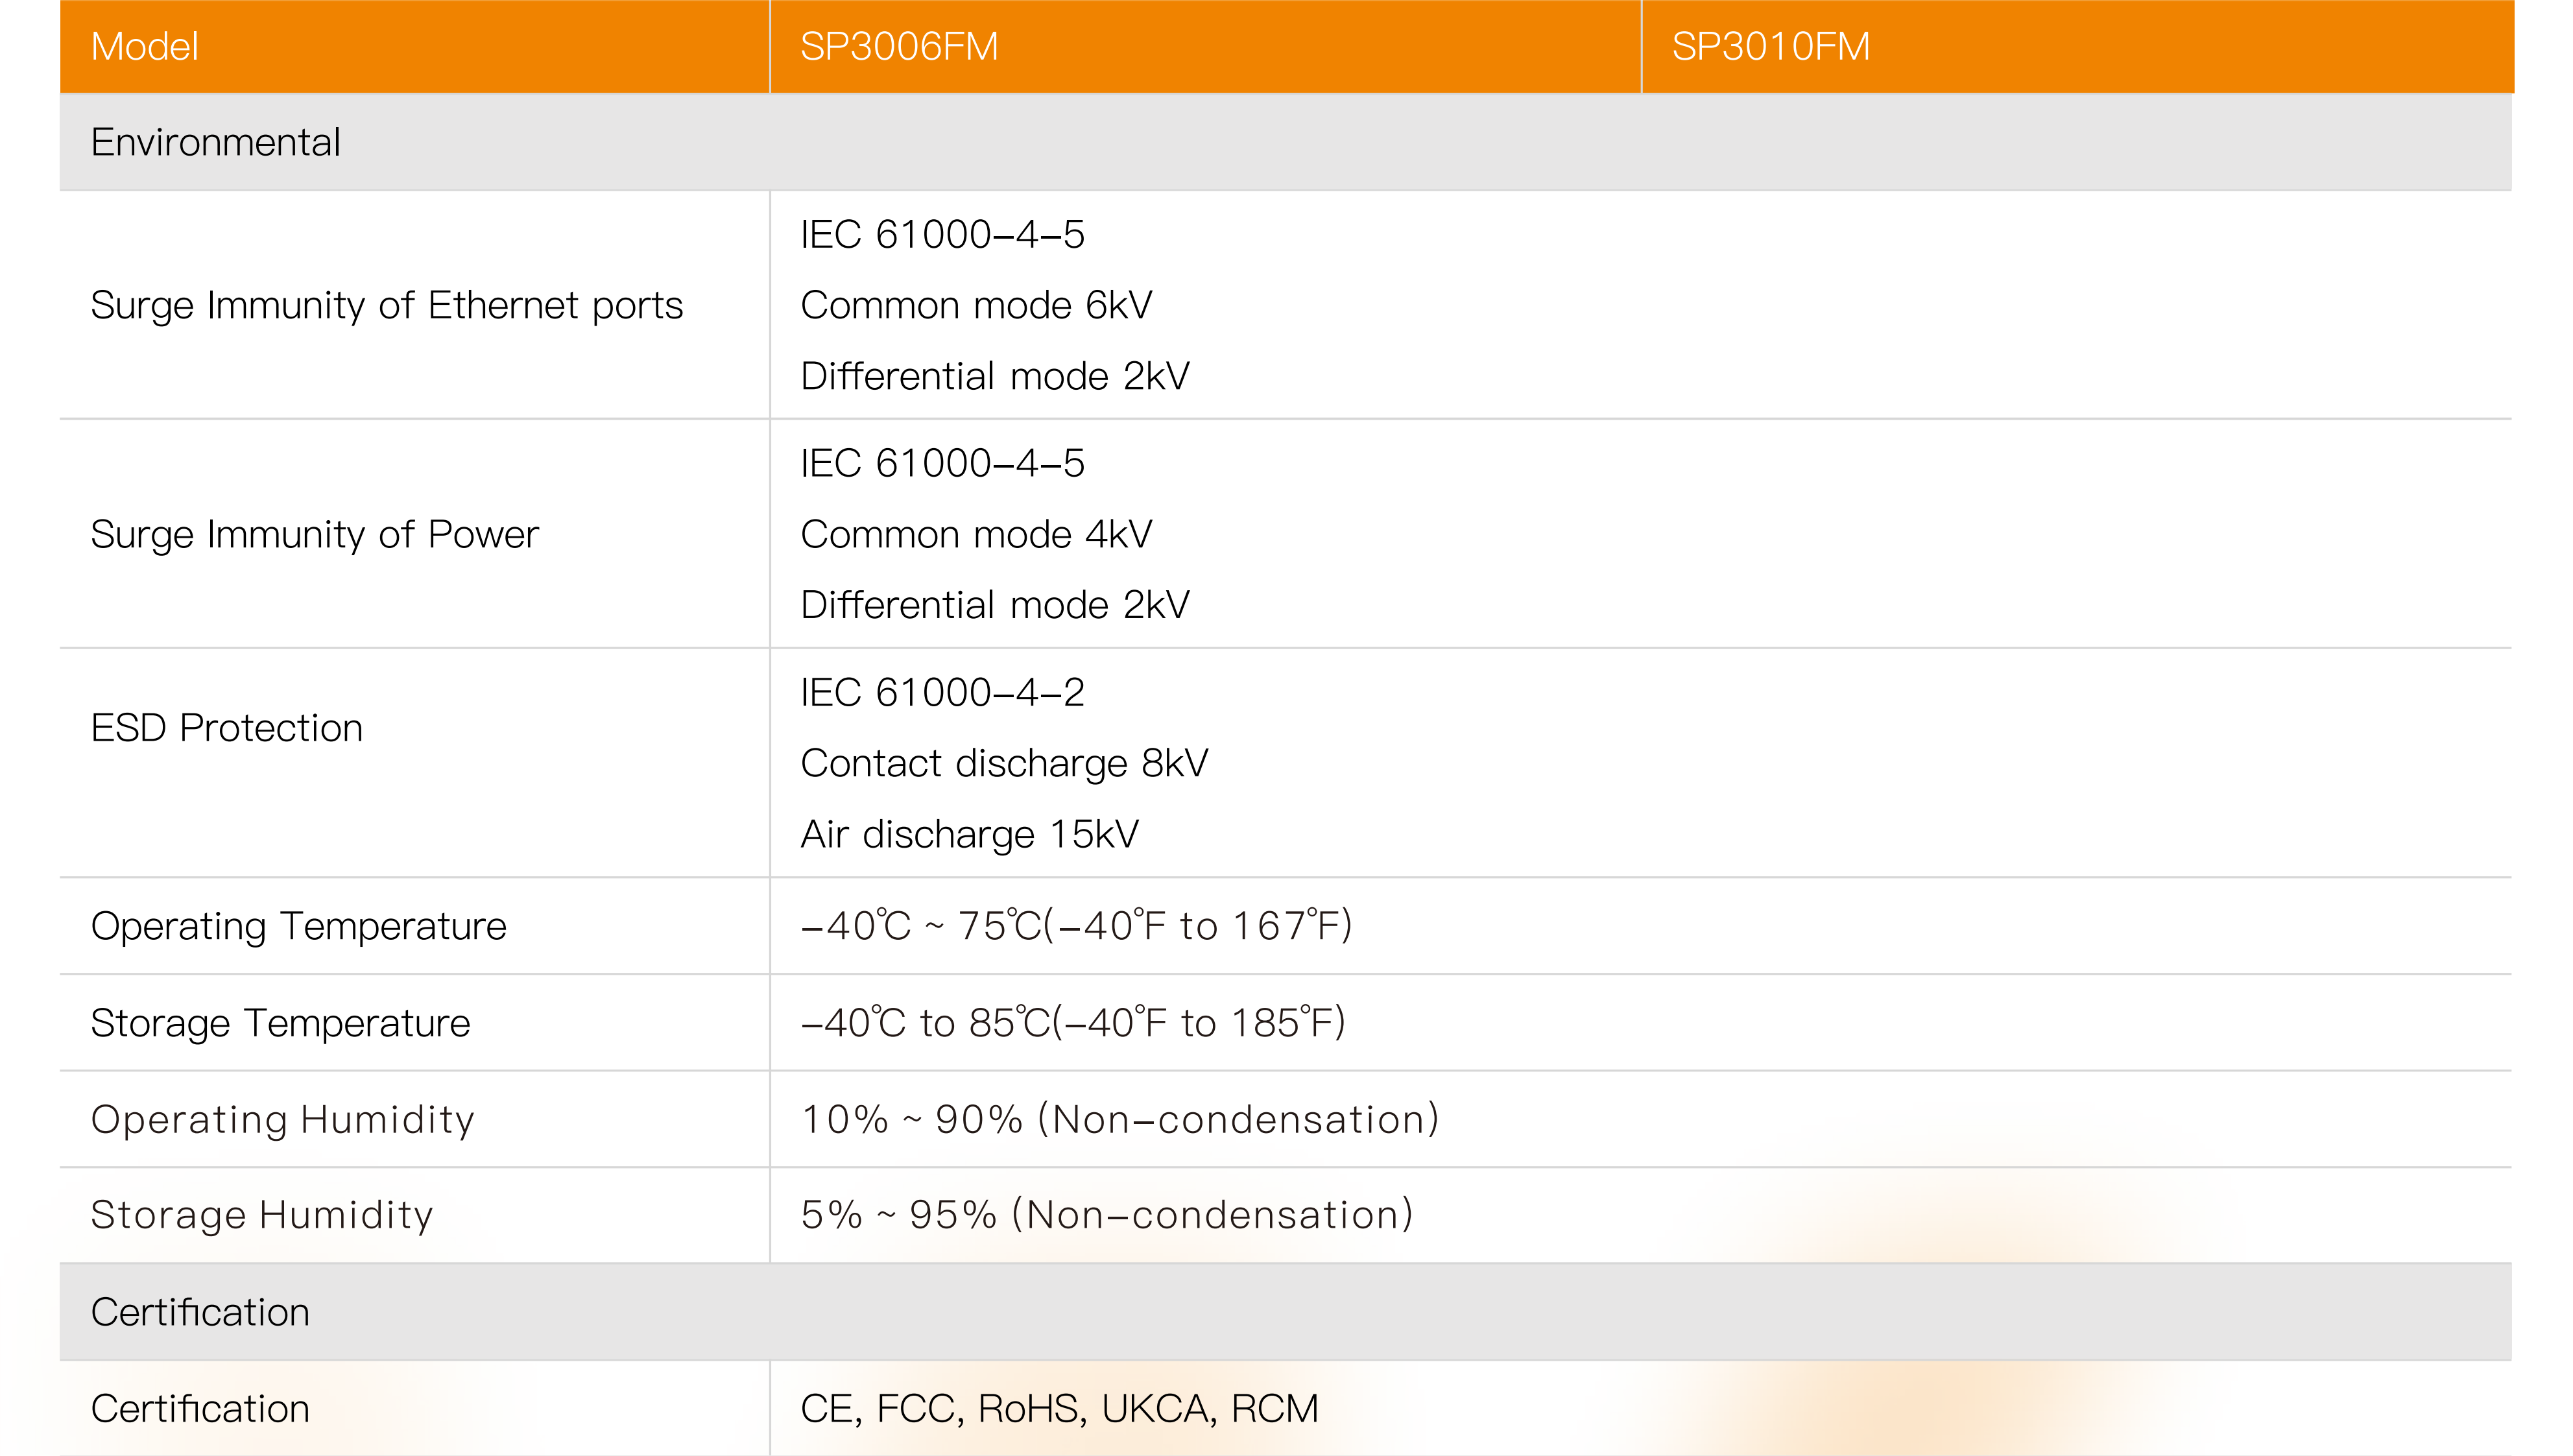Viewport: 2573px width, 1456px height.
Task: Select the SP3010FM column header
Action: [1770, 46]
